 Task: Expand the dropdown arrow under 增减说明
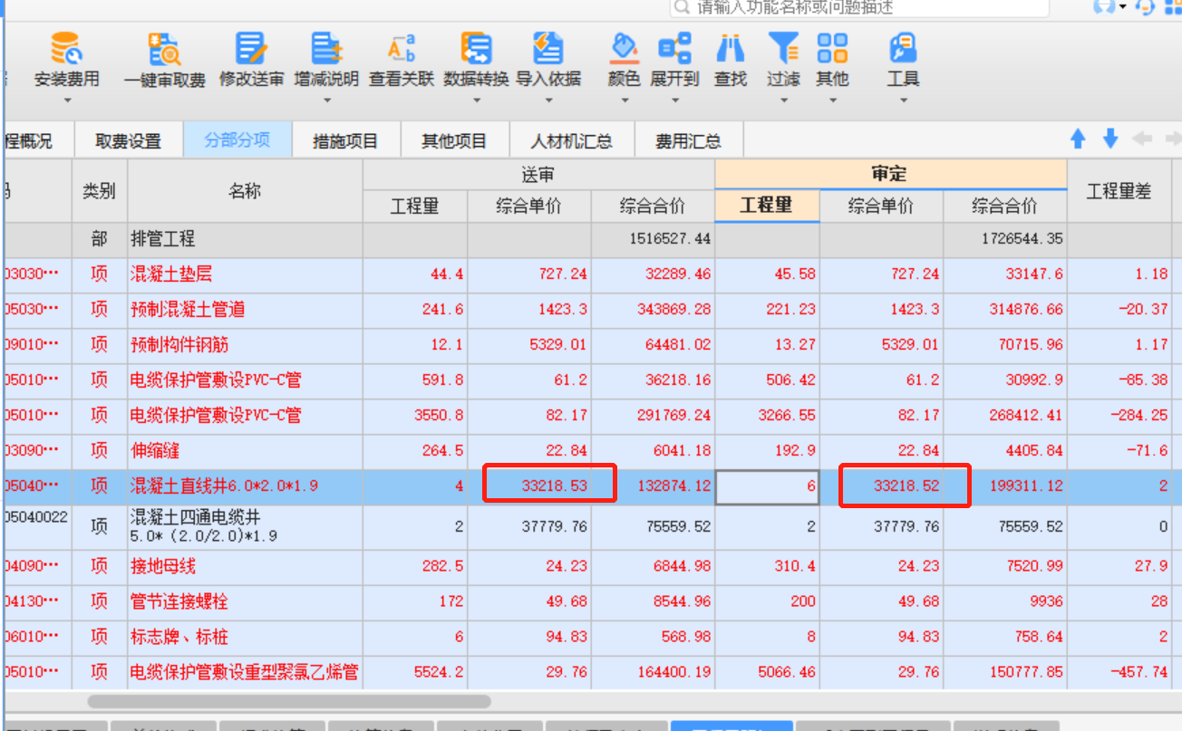click(x=325, y=101)
